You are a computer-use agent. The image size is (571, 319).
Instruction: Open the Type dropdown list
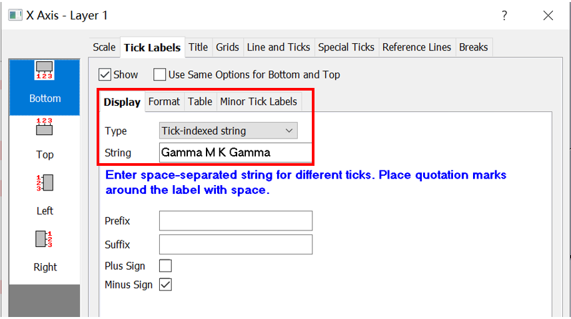coord(229,131)
